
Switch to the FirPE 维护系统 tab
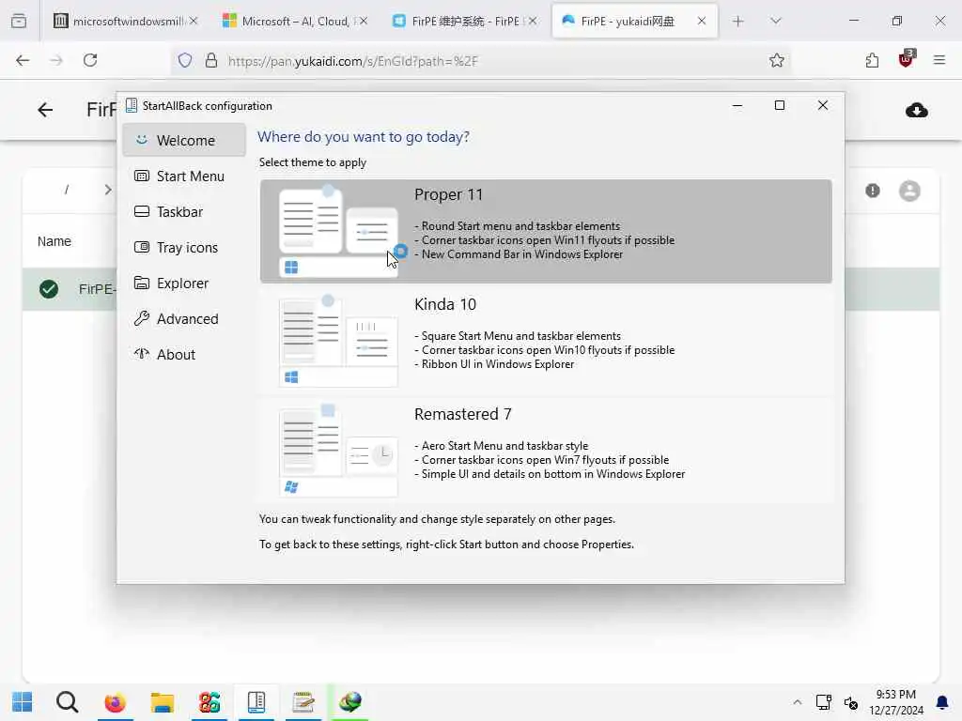coord(464,21)
